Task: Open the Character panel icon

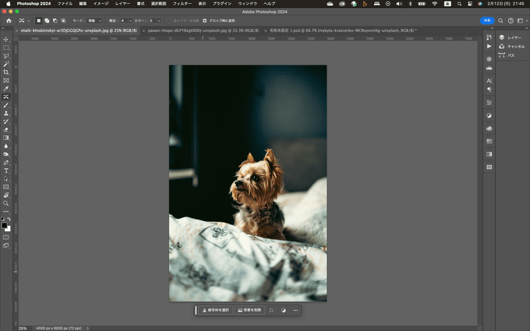Action: pos(489,81)
